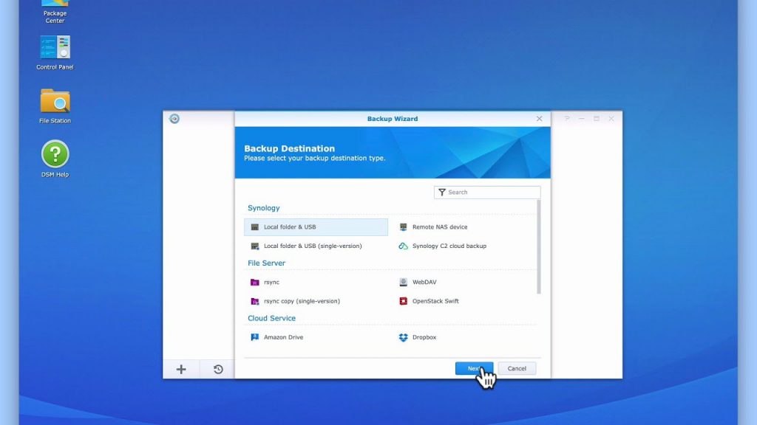
Task: Open the Package Center desktop icon
Action: [55, 10]
